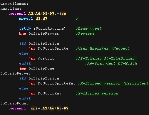Image resolution: width=149 pixels, height=115 pixels.
Task: Select "d7" in the move.l line
Action: click(x=45, y=18)
